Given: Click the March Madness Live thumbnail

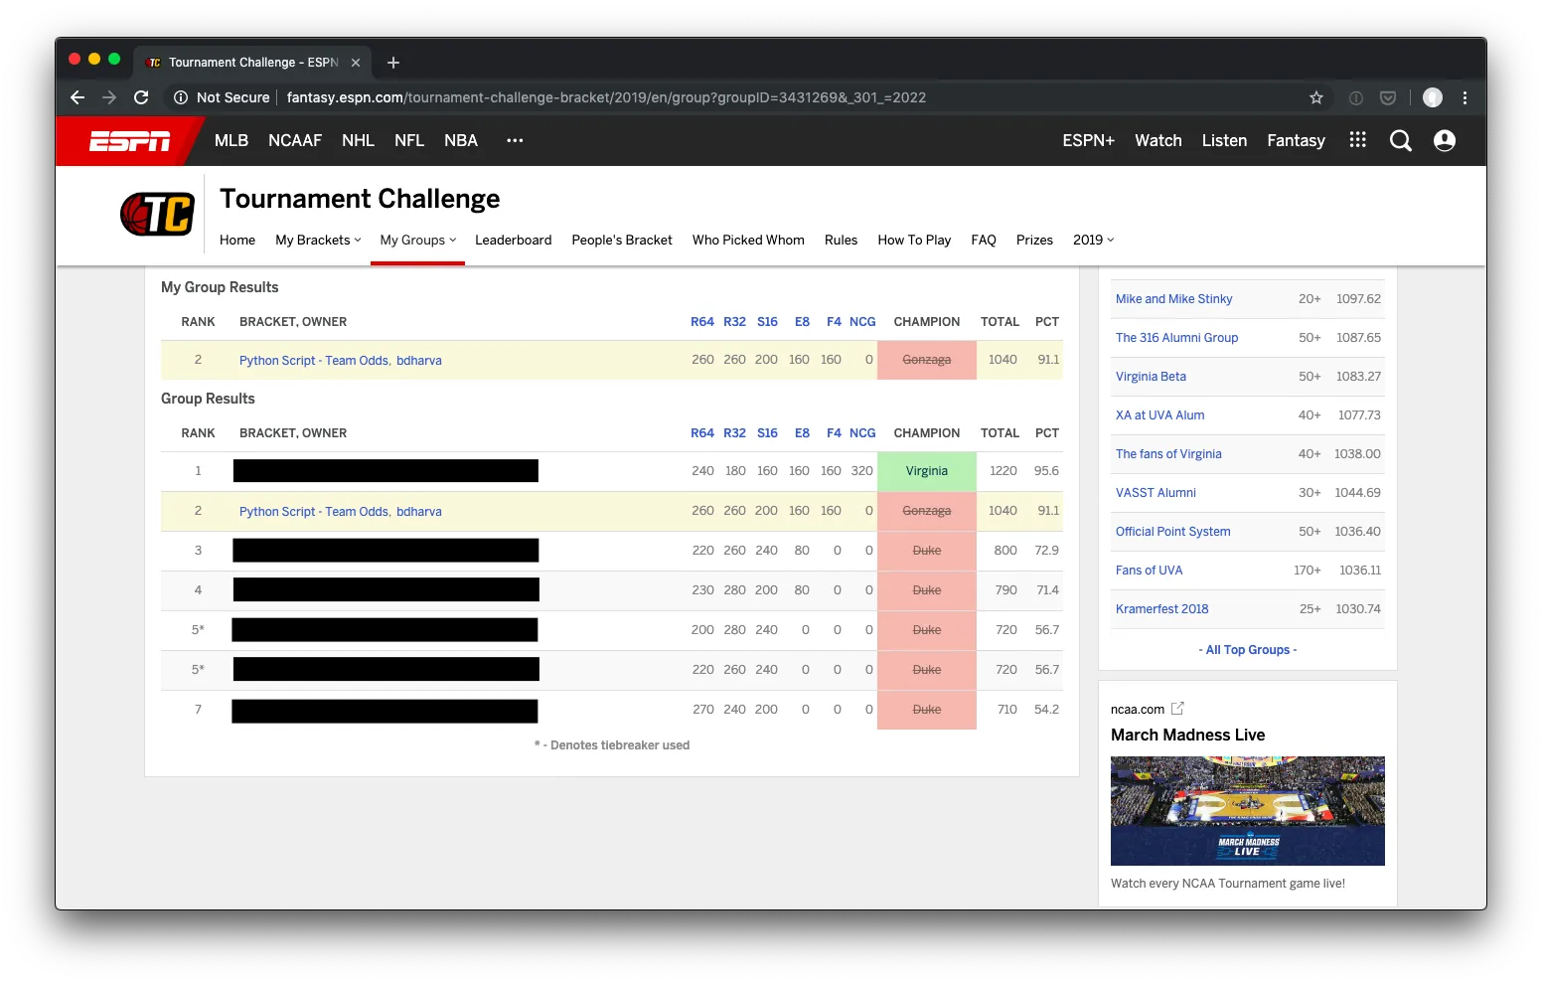Looking at the screenshot, I should [1247, 811].
